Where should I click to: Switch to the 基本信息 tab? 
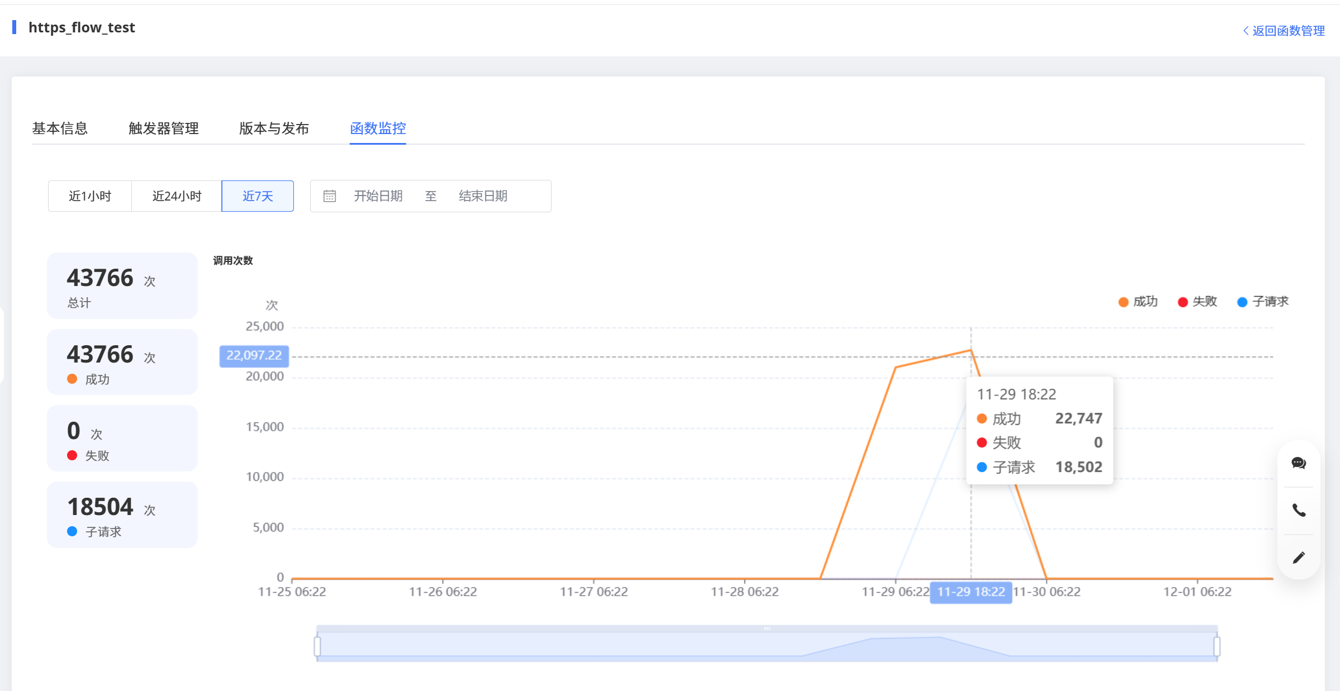tap(60, 128)
